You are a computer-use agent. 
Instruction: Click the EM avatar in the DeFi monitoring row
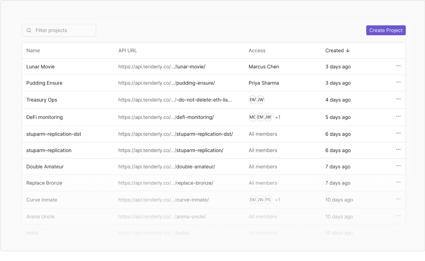coord(260,117)
